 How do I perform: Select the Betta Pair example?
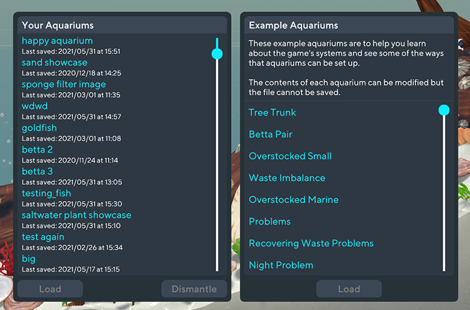point(270,134)
